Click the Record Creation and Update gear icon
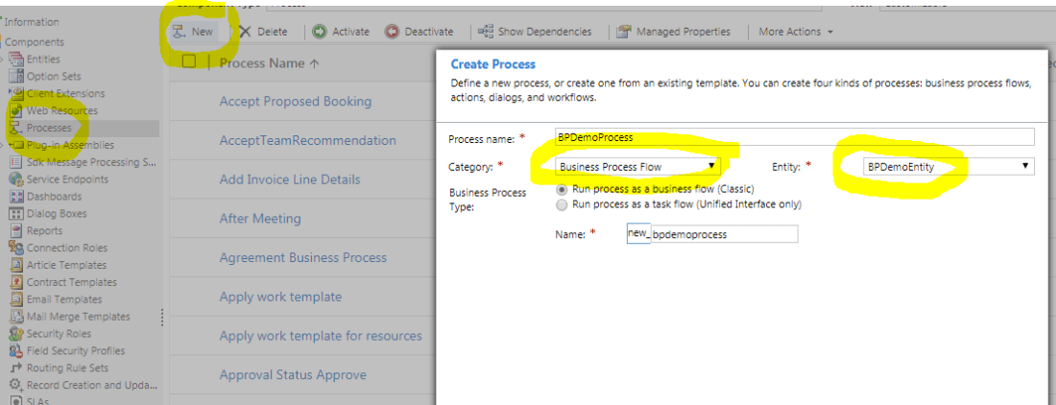The image size is (1056, 405). (17, 385)
